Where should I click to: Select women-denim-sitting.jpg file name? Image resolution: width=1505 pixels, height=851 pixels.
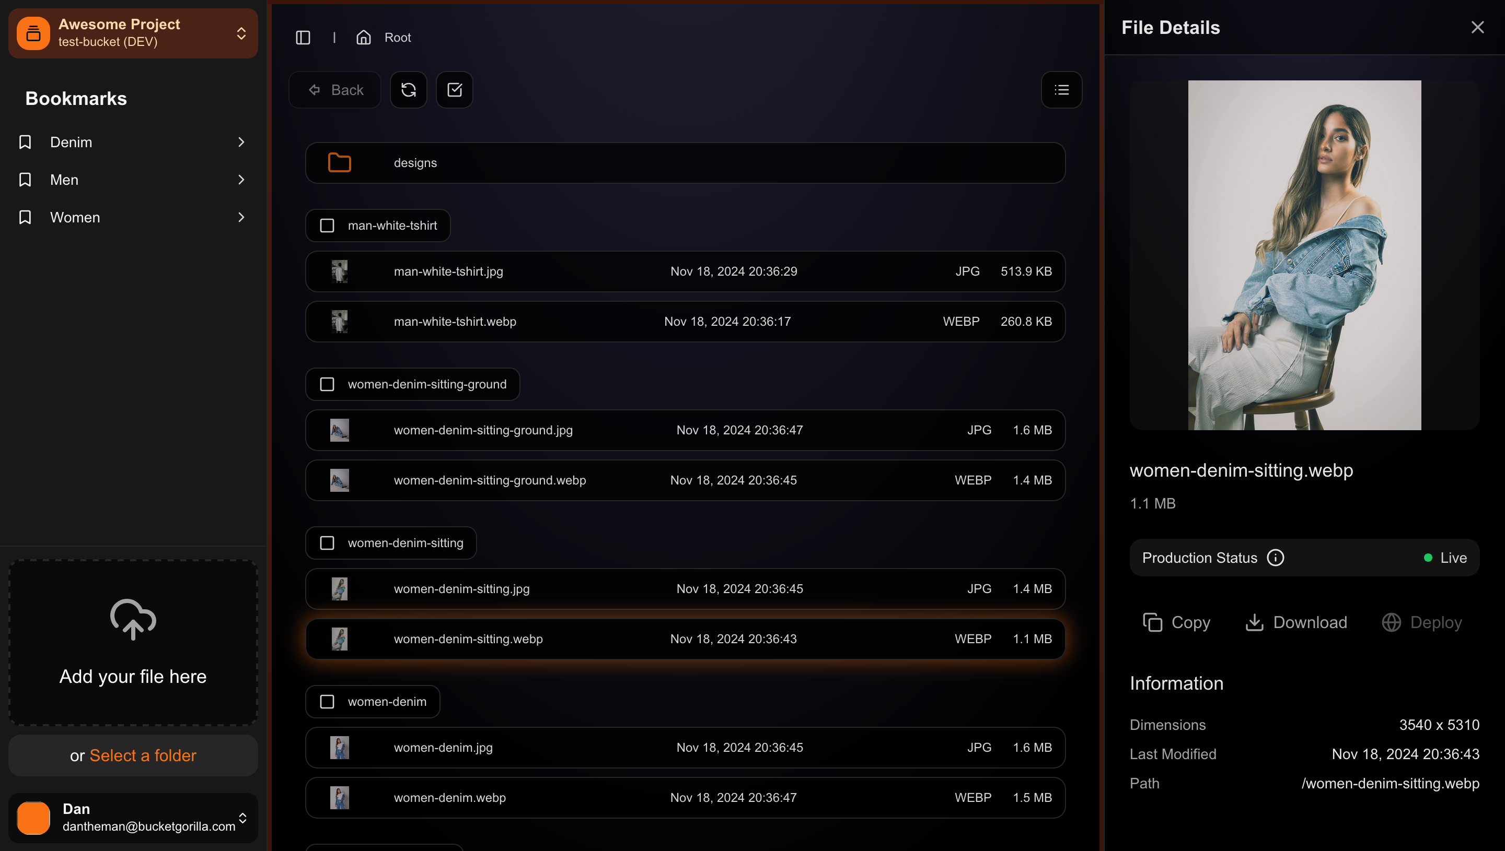pyautogui.click(x=461, y=588)
